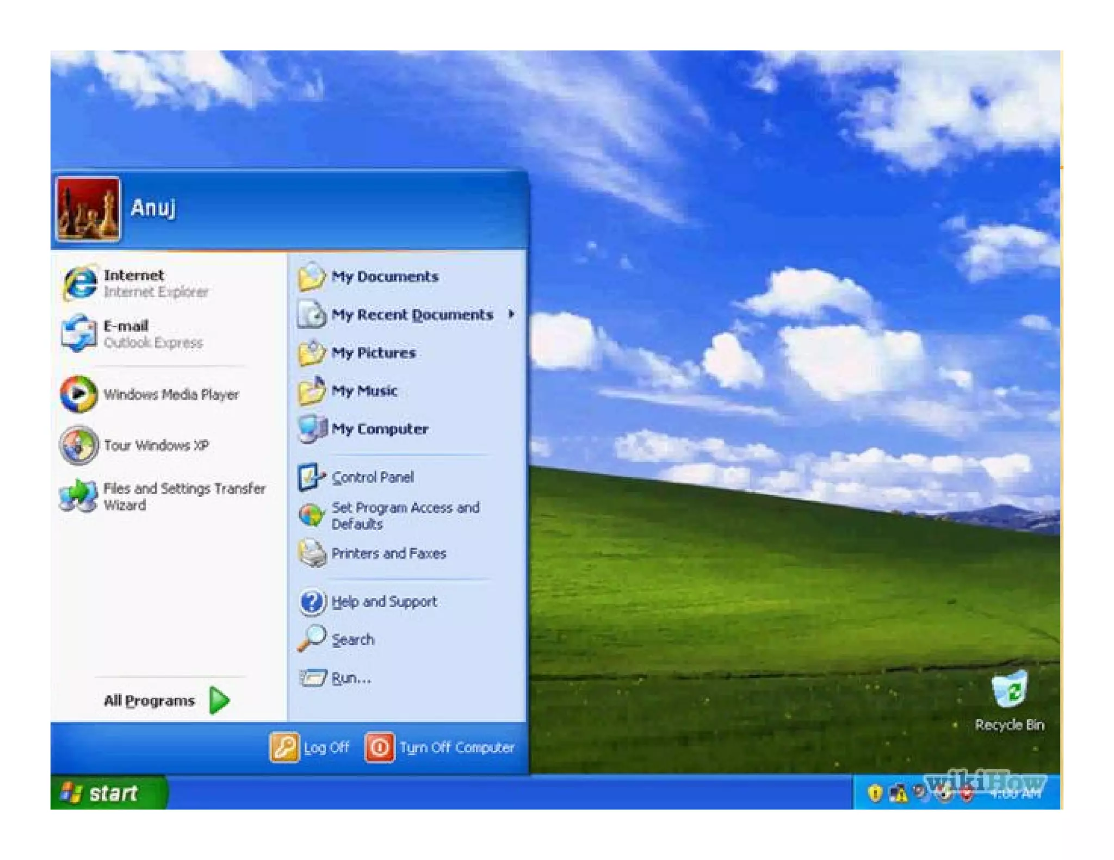Image resolution: width=1114 pixels, height=860 pixels.
Task: Launch Outlook Express E-mail icon
Action: click(x=78, y=333)
